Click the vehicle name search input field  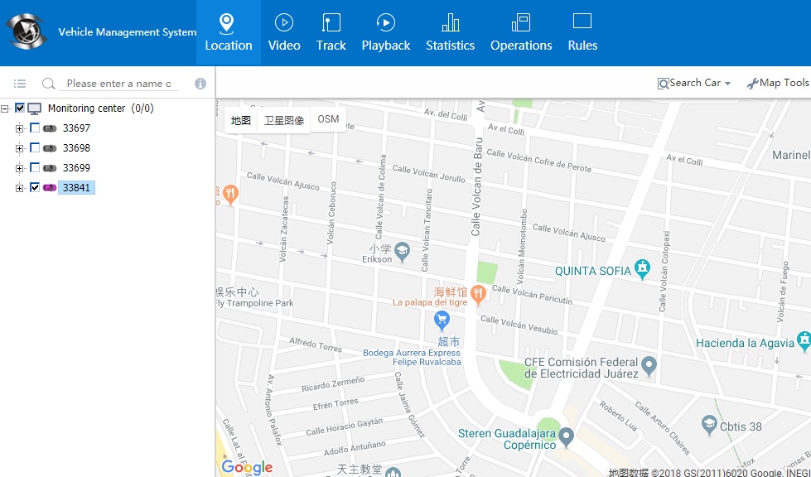click(120, 84)
